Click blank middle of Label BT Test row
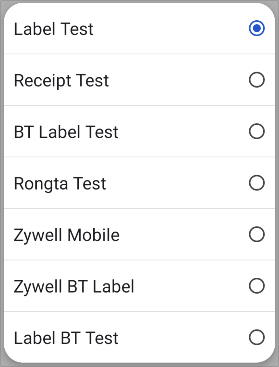Image resolution: width=279 pixels, height=367 pixels. click(x=183, y=337)
